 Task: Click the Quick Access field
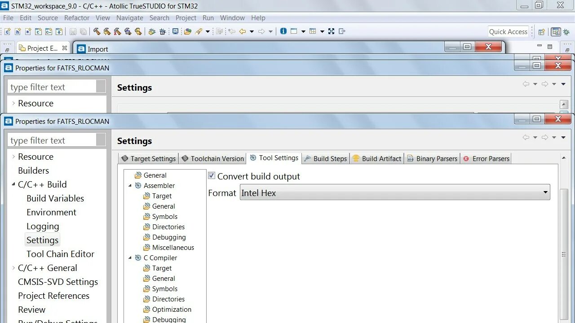tap(508, 32)
